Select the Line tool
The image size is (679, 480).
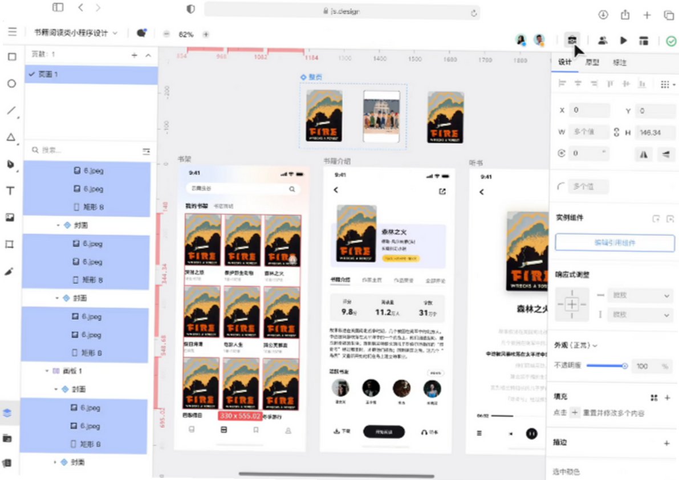pyautogui.click(x=11, y=111)
